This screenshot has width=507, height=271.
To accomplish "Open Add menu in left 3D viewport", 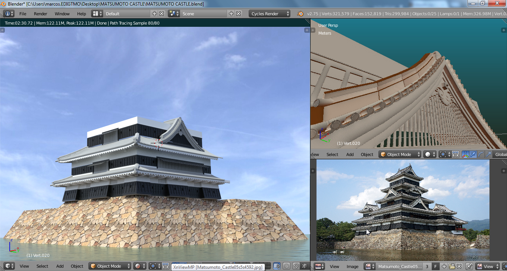I will click(60, 266).
